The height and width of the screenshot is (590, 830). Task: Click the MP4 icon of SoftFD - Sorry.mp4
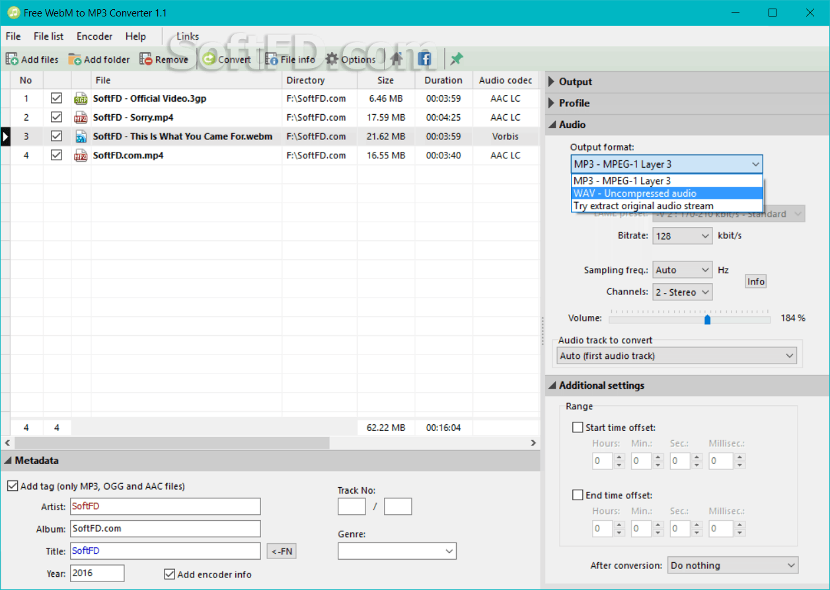tap(81, 117)
